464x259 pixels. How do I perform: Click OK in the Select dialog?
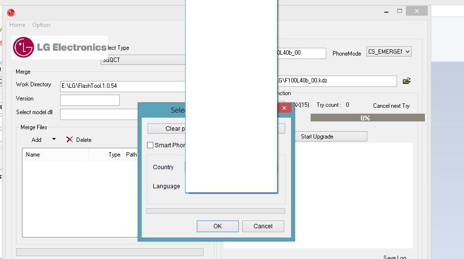point(218,226)
